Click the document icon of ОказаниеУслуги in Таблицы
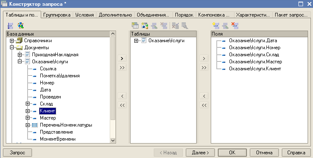The image size is (313, 158). tap(144, 41)
